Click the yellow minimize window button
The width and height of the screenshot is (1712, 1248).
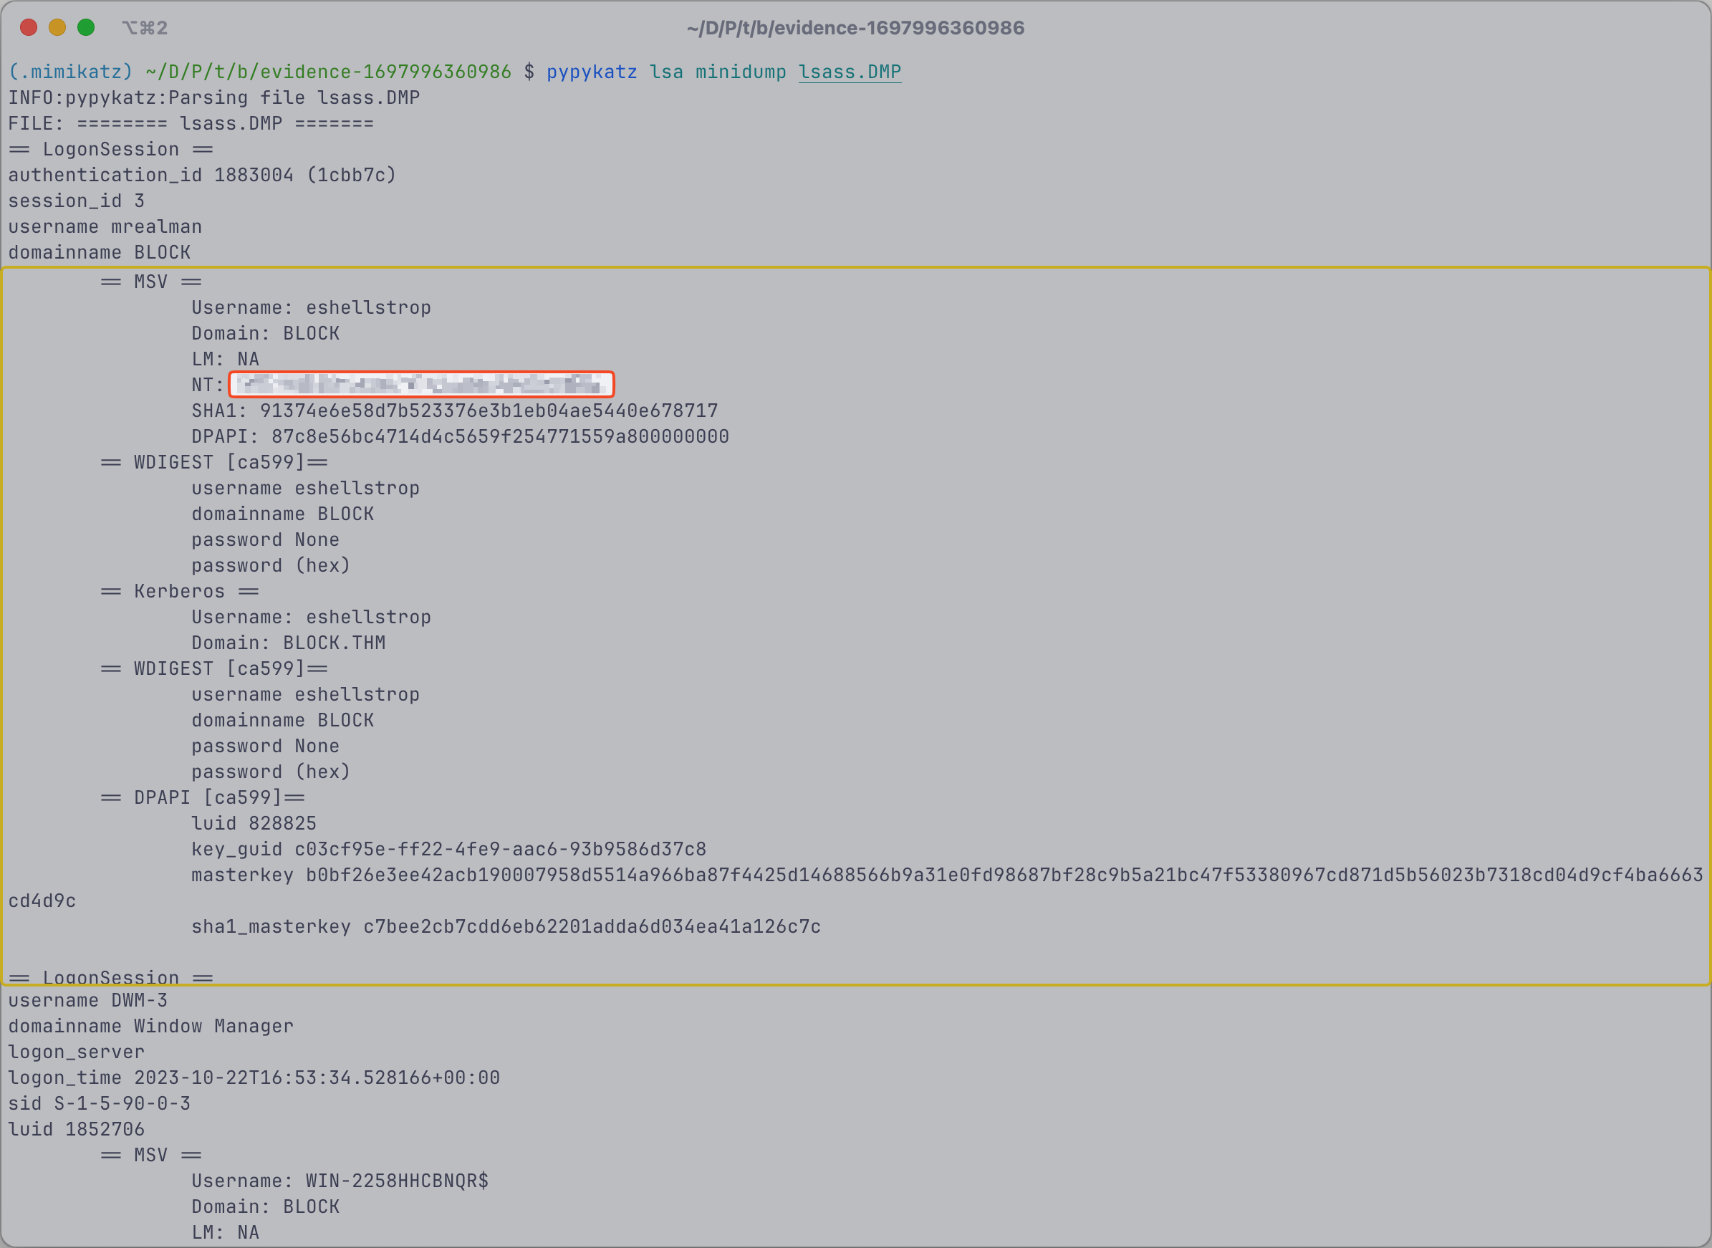point(57,28)
